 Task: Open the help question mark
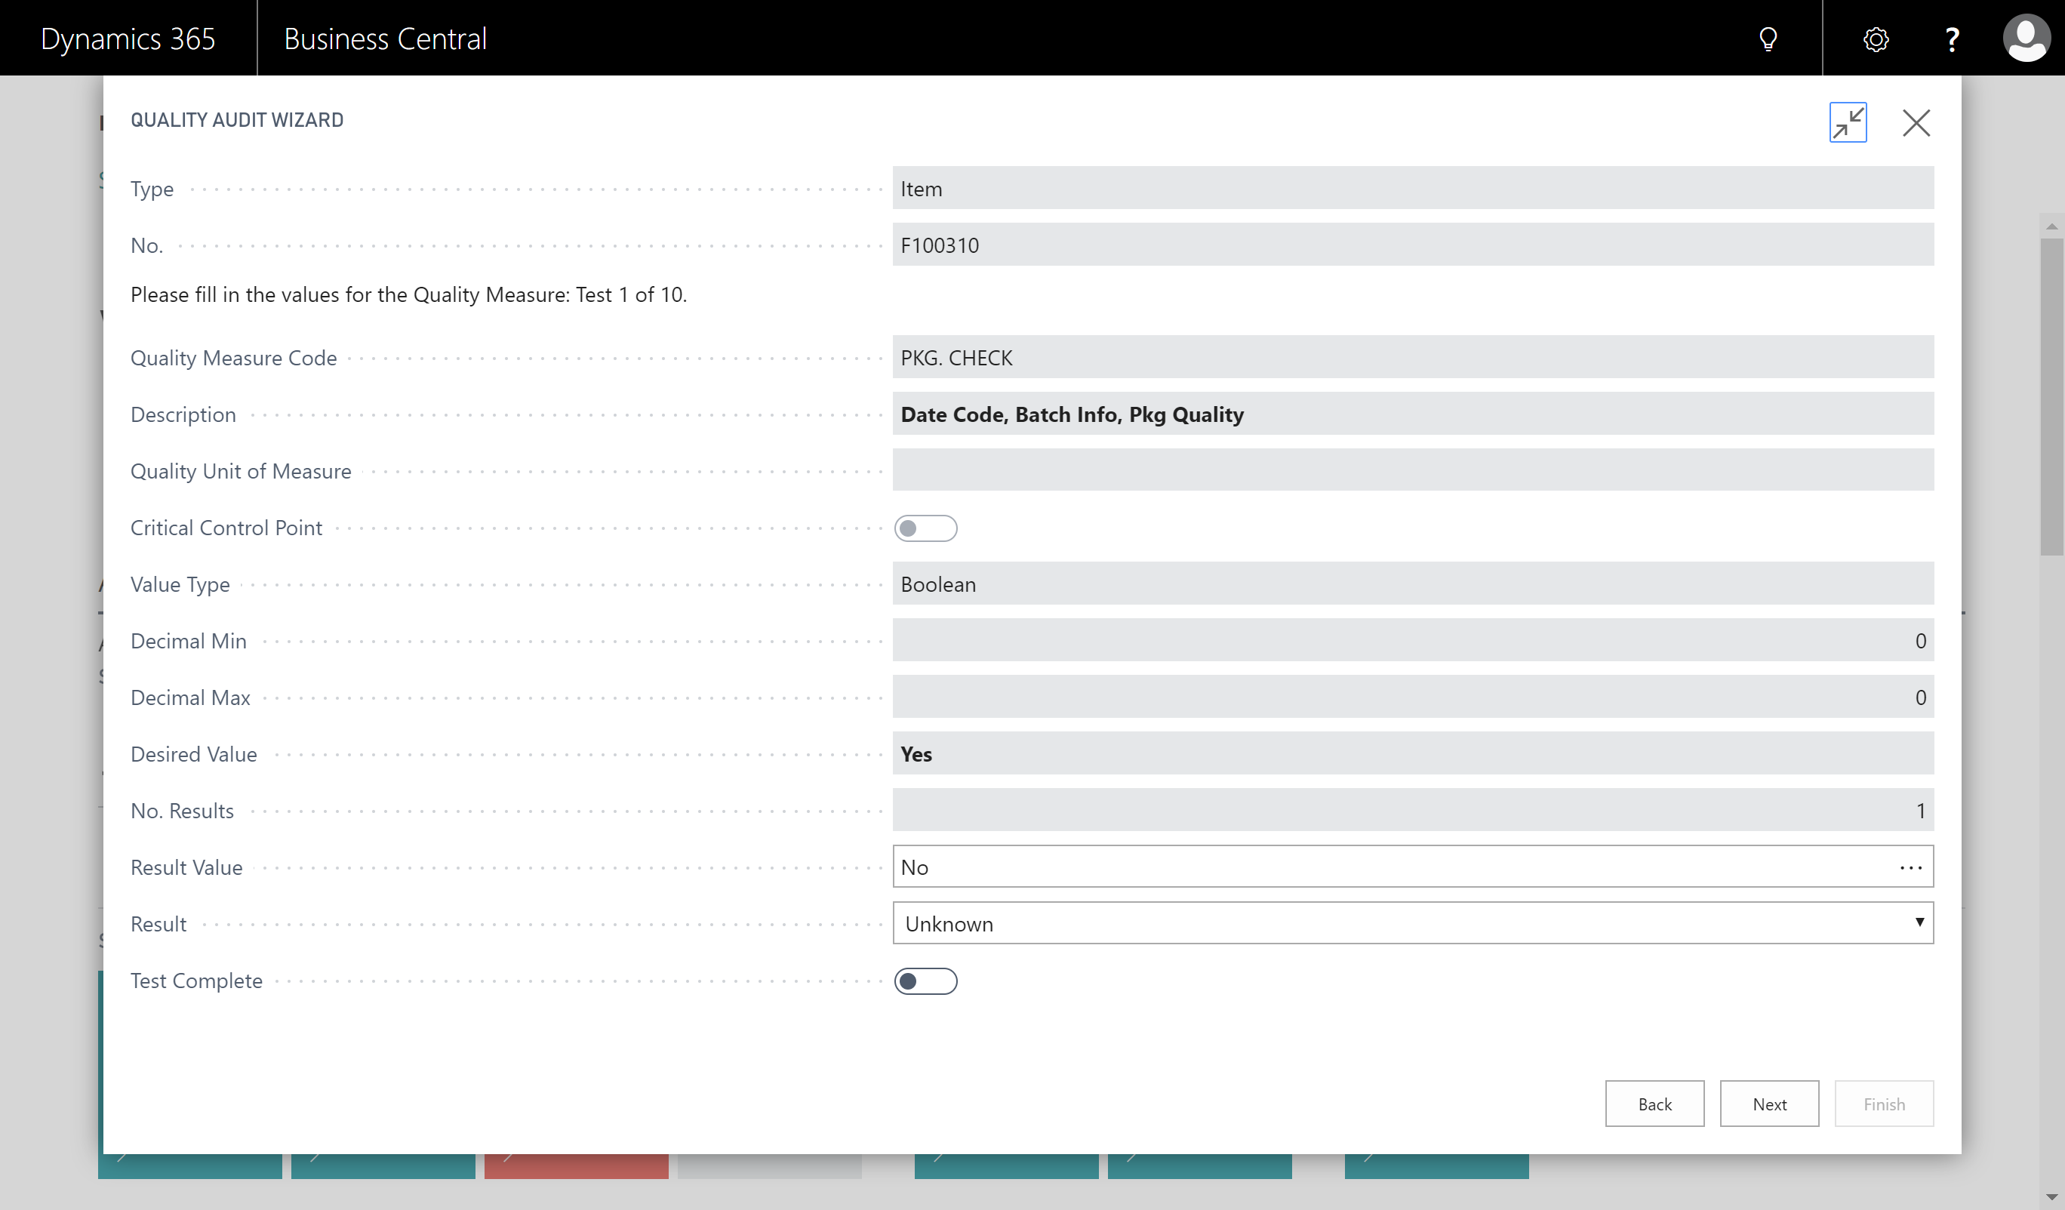[1952, 38]
